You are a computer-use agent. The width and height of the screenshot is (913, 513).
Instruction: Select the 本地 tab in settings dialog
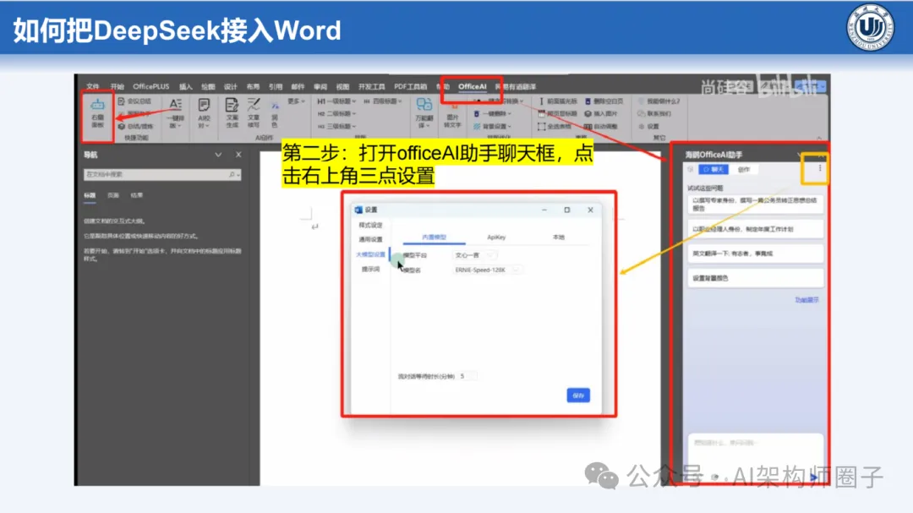pyautogui.click(x=559, y=237)
